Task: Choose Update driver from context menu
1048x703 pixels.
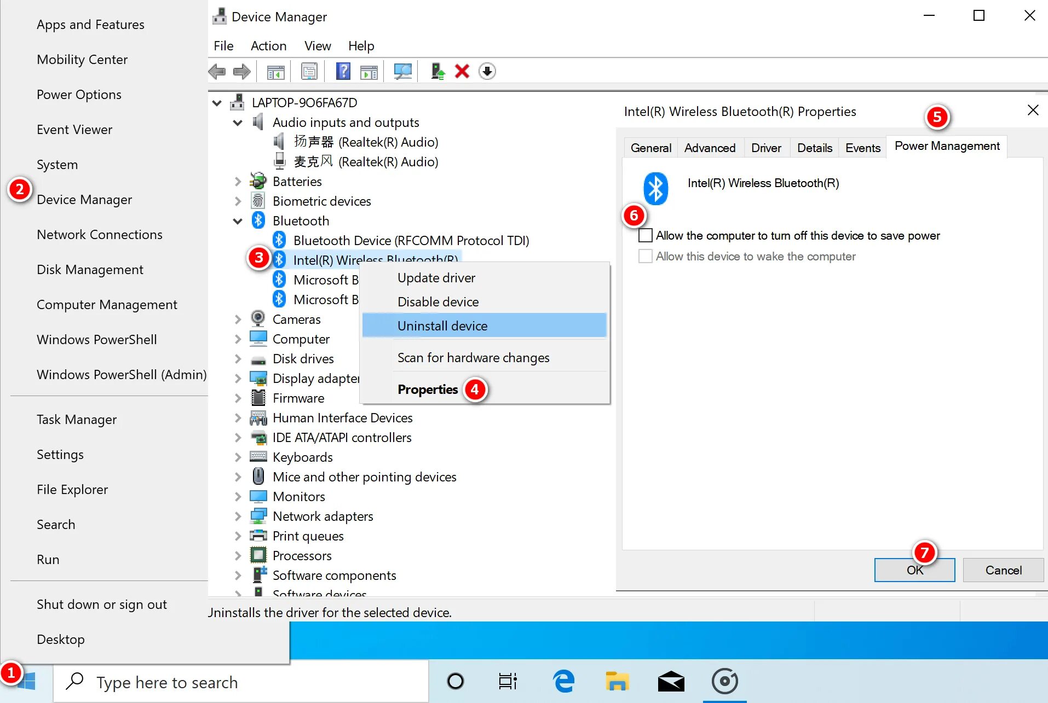Action: click(485, 278)
